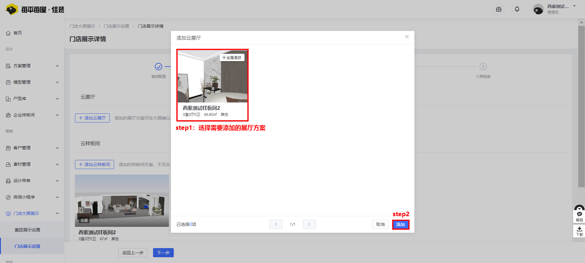Click the 模型管理 sidebar icon

(x=8, y=82)
